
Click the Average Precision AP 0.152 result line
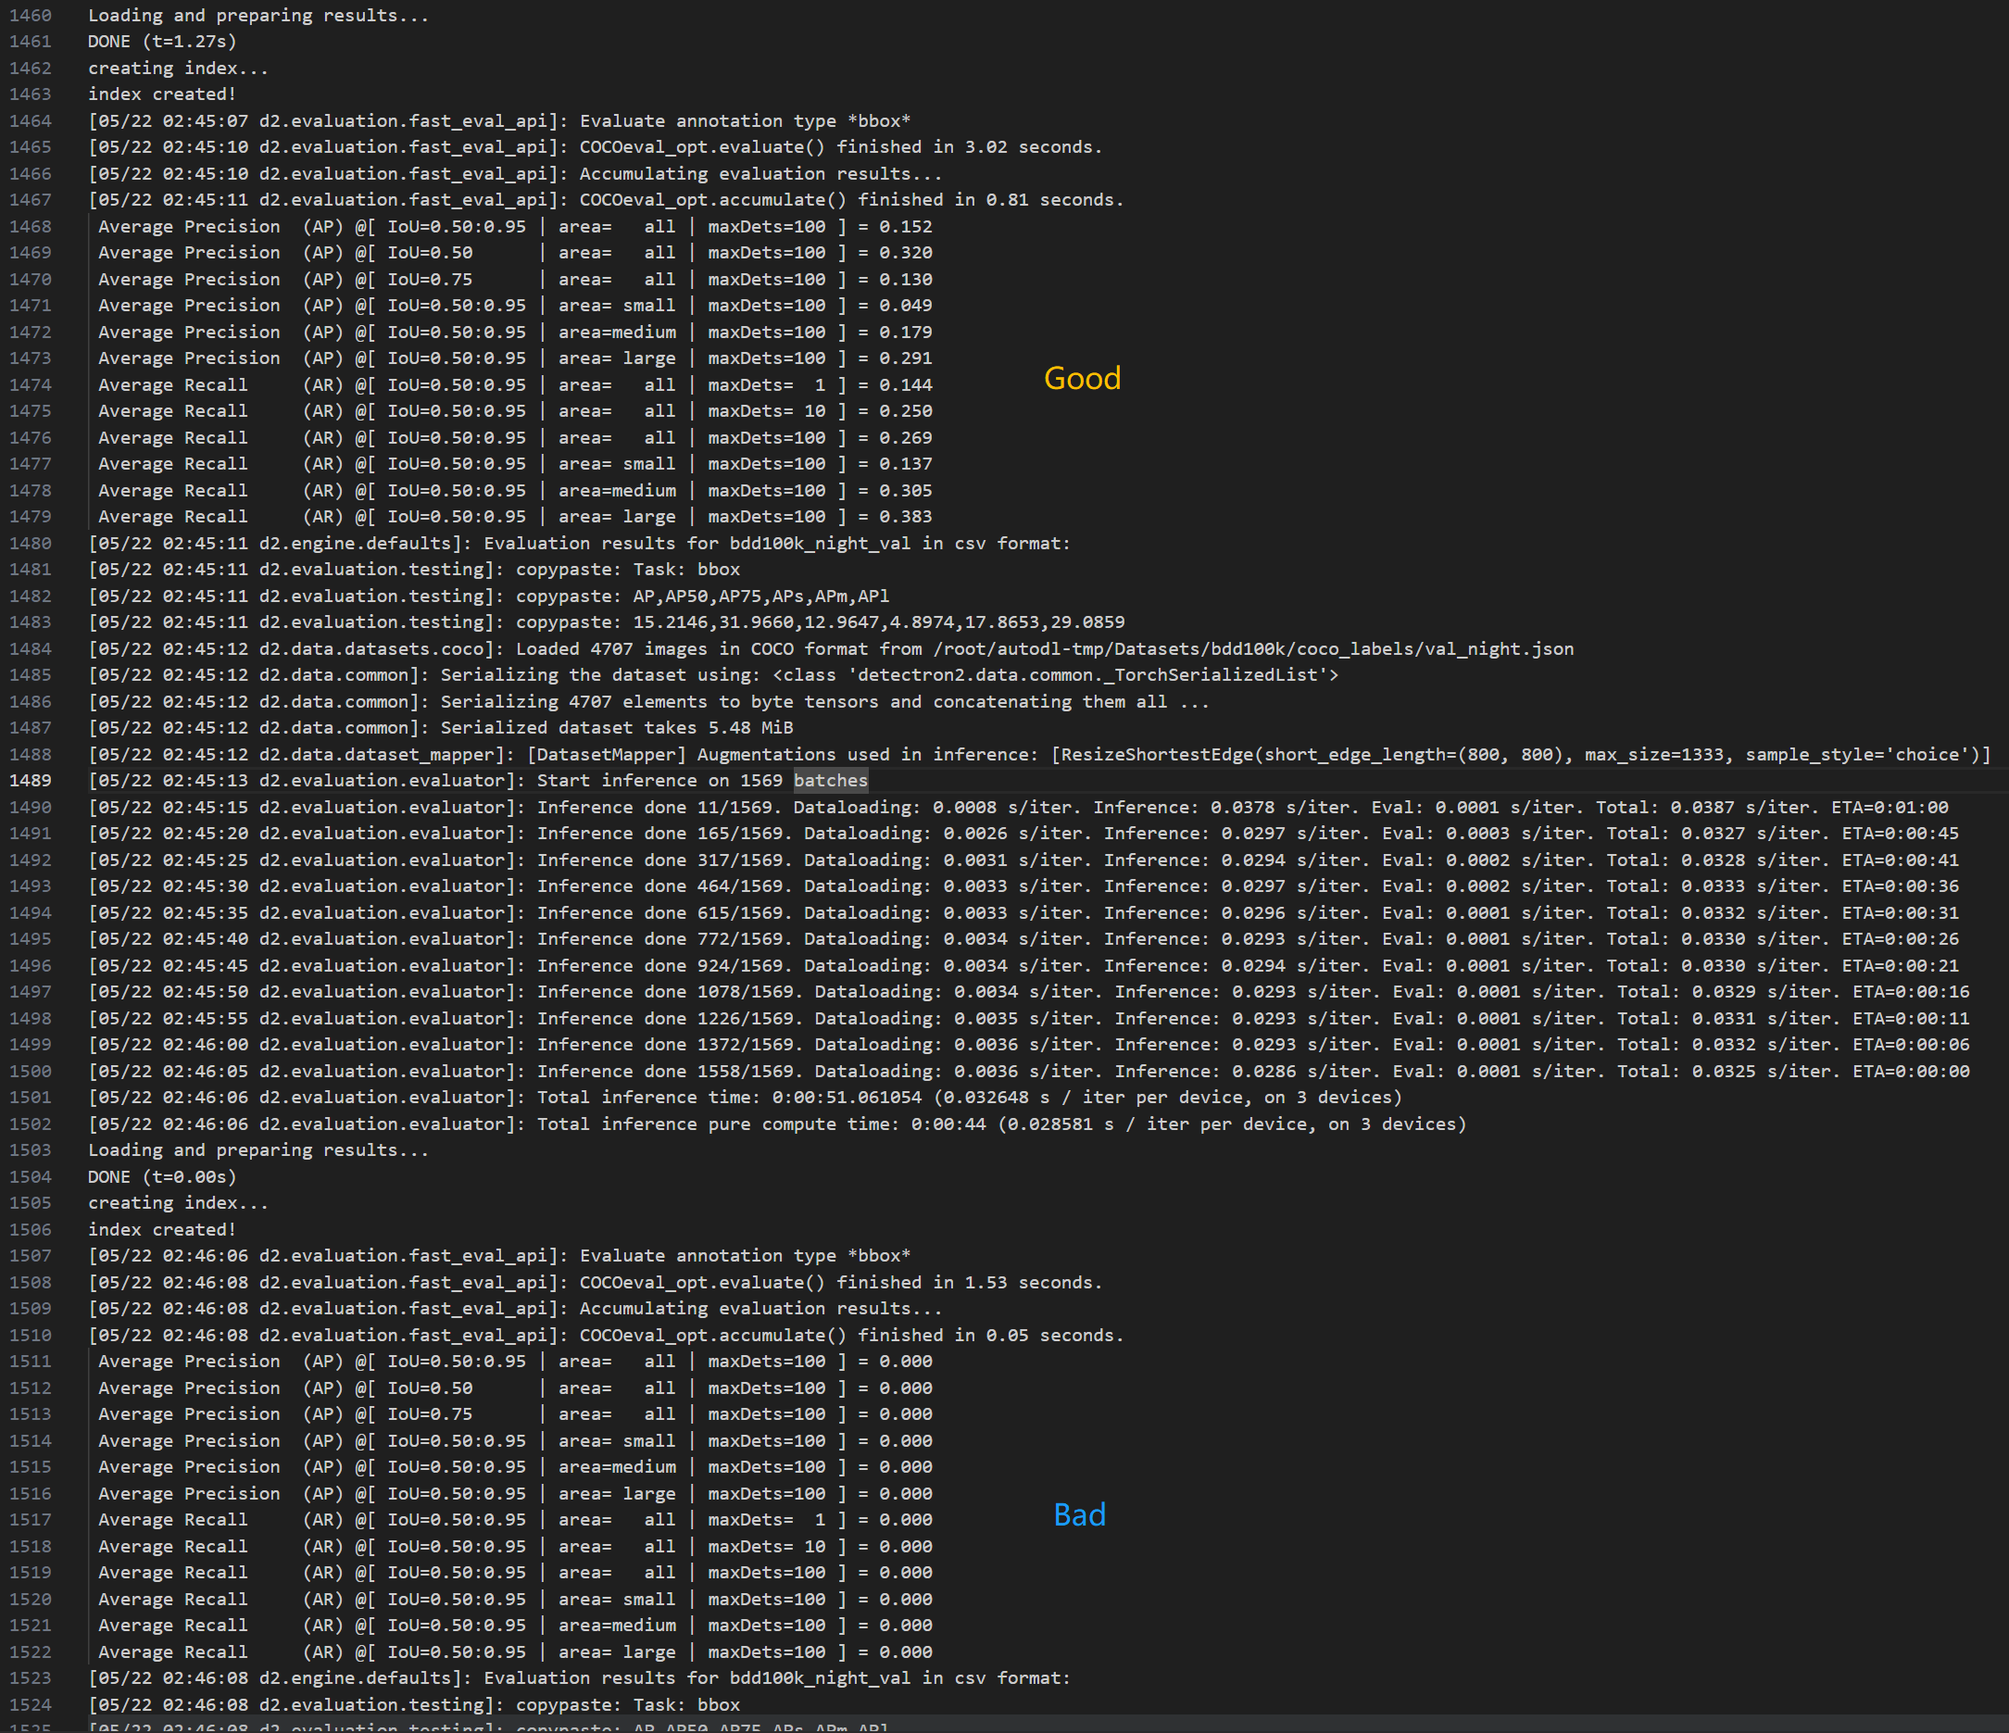(x=514, y=226)
